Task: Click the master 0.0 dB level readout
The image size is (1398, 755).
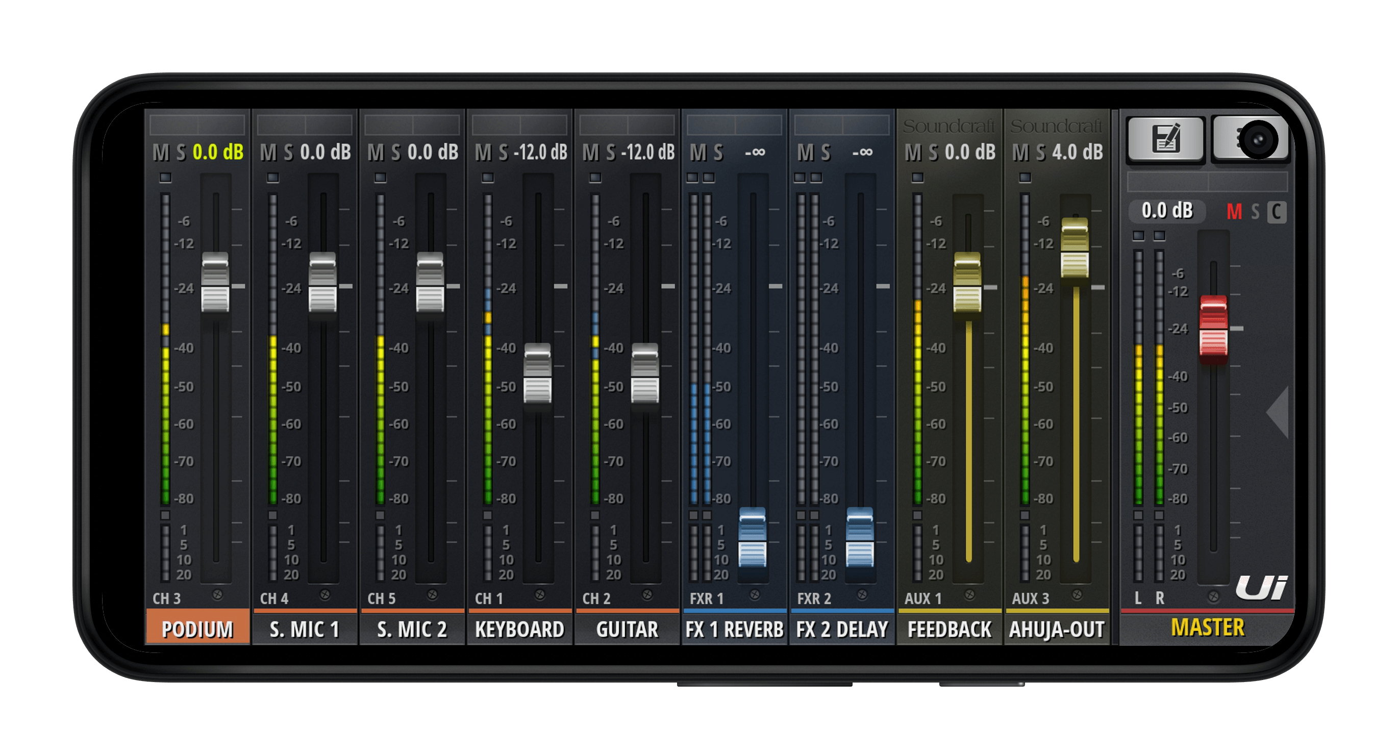Action: pos(1167,211)
